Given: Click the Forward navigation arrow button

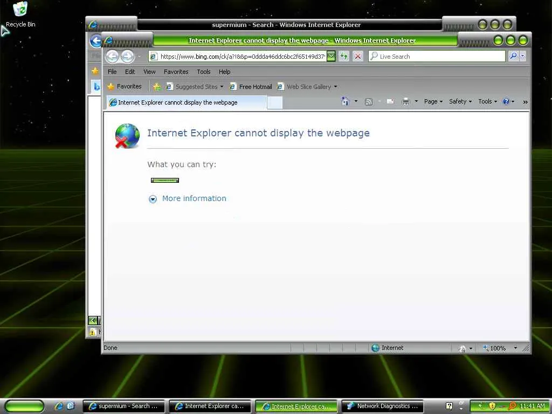Looking at the screenshot, I should pyautogui.click(x=127, y=56).
